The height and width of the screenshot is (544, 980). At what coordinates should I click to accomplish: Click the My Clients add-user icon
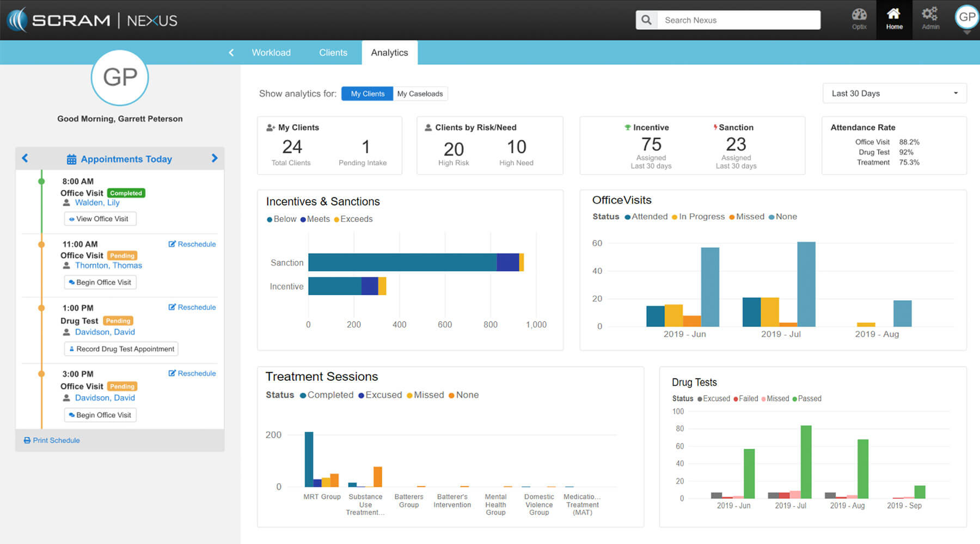(271, 128)
